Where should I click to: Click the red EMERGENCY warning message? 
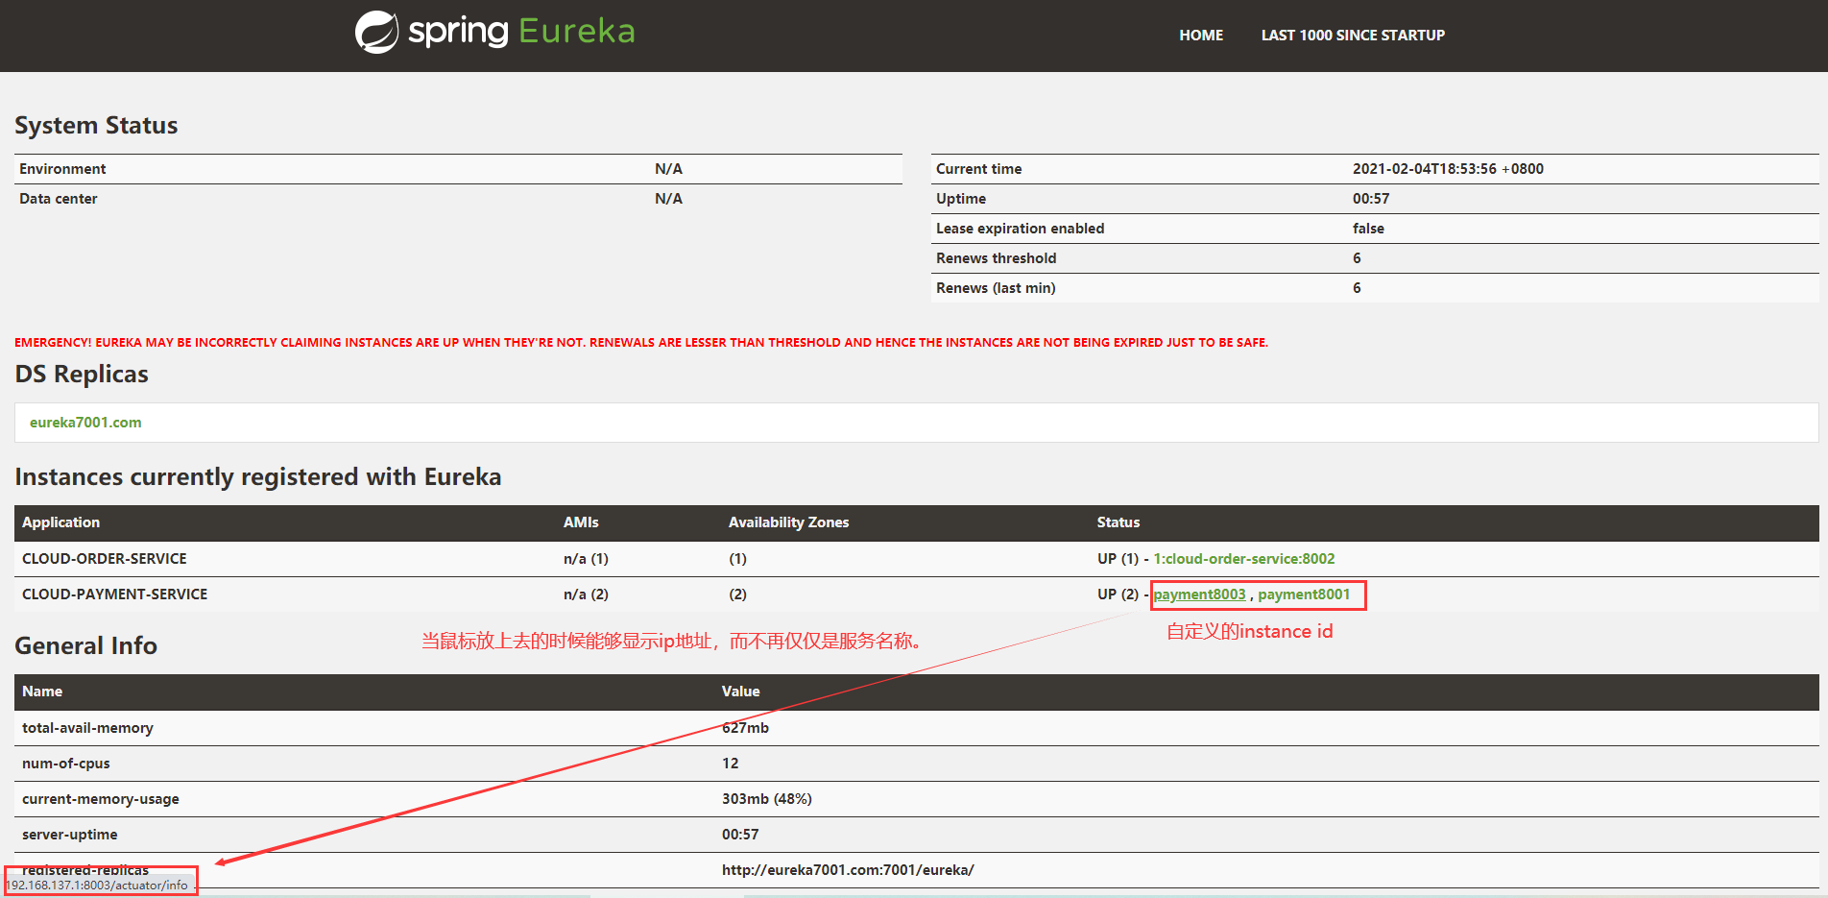click(641, 343)
